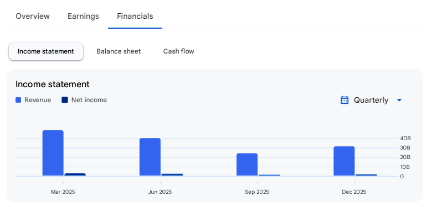Click the Income statement chart heading
Viewport: 432px width, 207px height.
[53, 84]
